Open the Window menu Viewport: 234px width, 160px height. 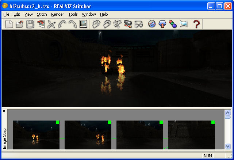coord(89,14)
